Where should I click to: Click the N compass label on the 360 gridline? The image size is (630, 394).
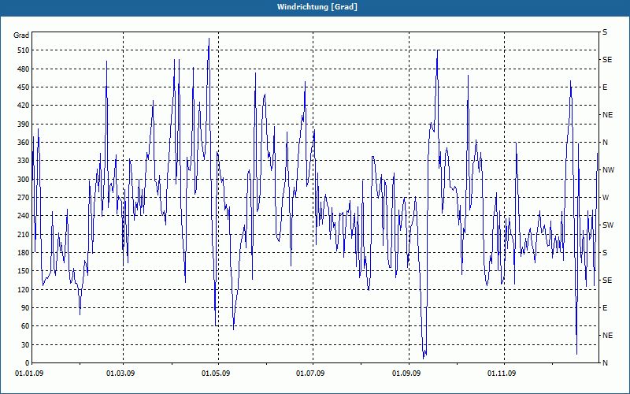606,143
